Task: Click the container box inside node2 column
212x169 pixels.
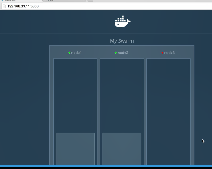Action: pyautogui.click(x=122, y=149)
